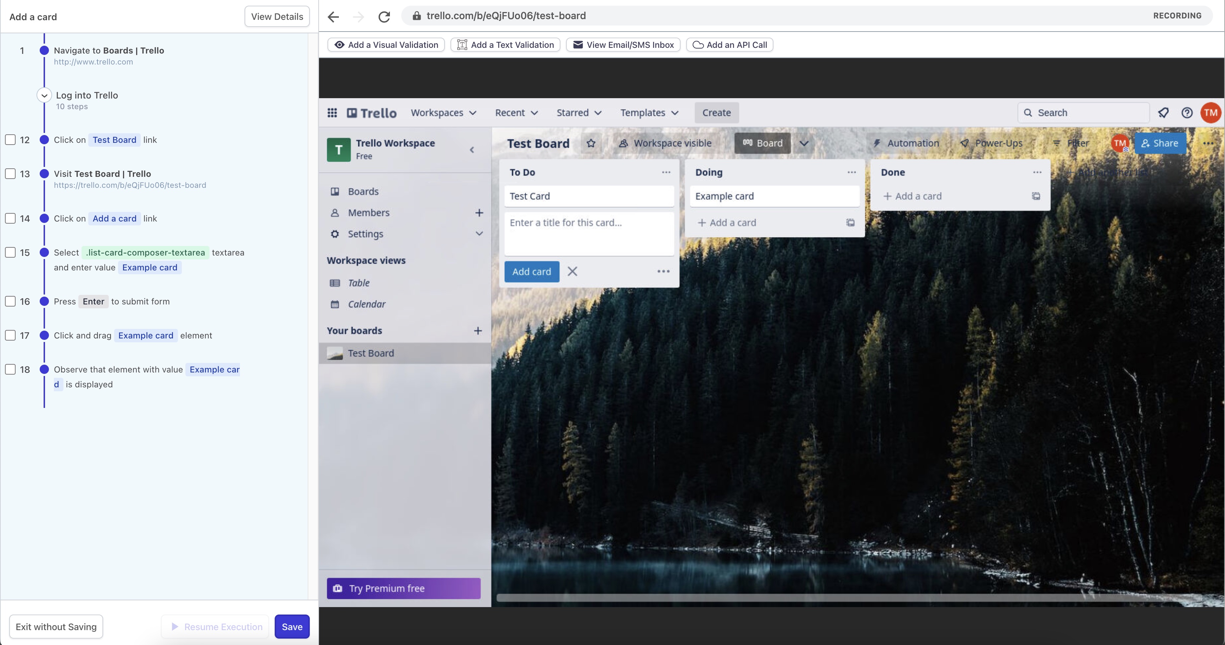
Task: Expand the Log into Trello step group
Action: 44,96
